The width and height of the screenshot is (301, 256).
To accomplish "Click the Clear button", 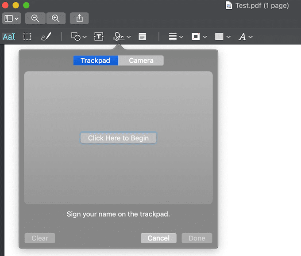I will 40,238.
